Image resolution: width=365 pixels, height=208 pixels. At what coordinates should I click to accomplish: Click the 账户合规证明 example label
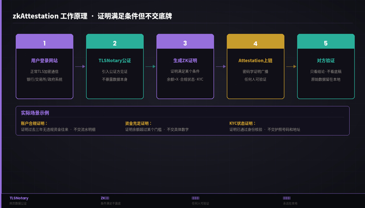[34, 123]
